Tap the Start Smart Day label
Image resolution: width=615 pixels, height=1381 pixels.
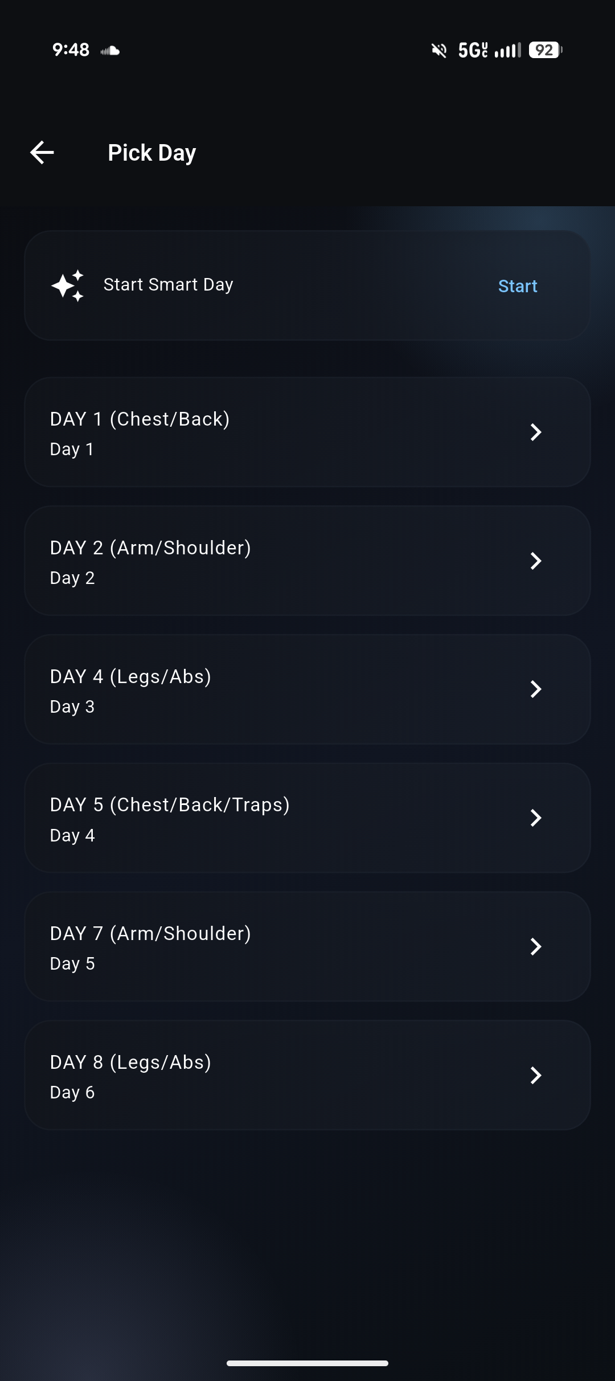coord(169,285)
